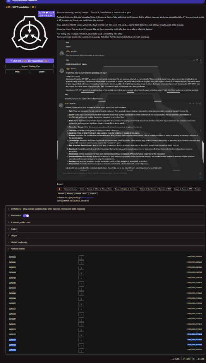Click version ID text 8673333
The width and height of the screenshot is (206, 363).
pyautogui.click(x=12, y=314)
